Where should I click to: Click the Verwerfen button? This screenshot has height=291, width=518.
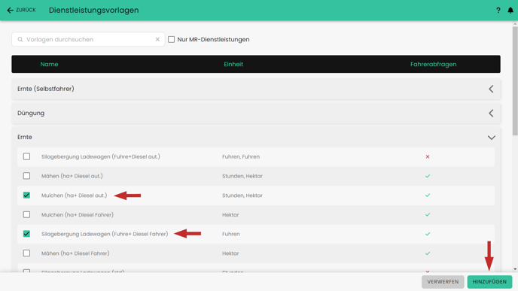pos(443,282)
